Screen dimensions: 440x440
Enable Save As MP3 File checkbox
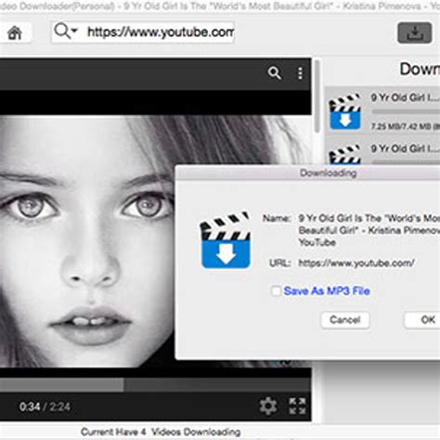pos(276,291)
